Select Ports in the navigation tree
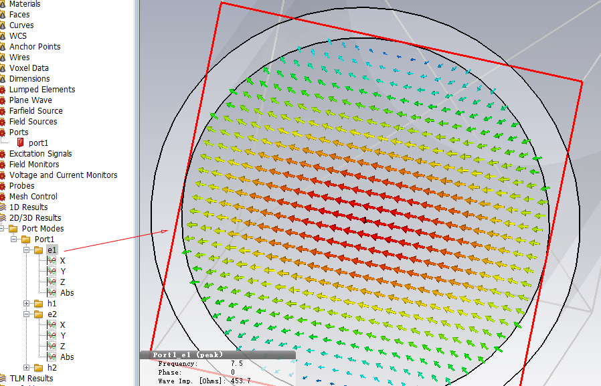Image resolution: width=601 pixels, height=386 pixels. [19, 132]
